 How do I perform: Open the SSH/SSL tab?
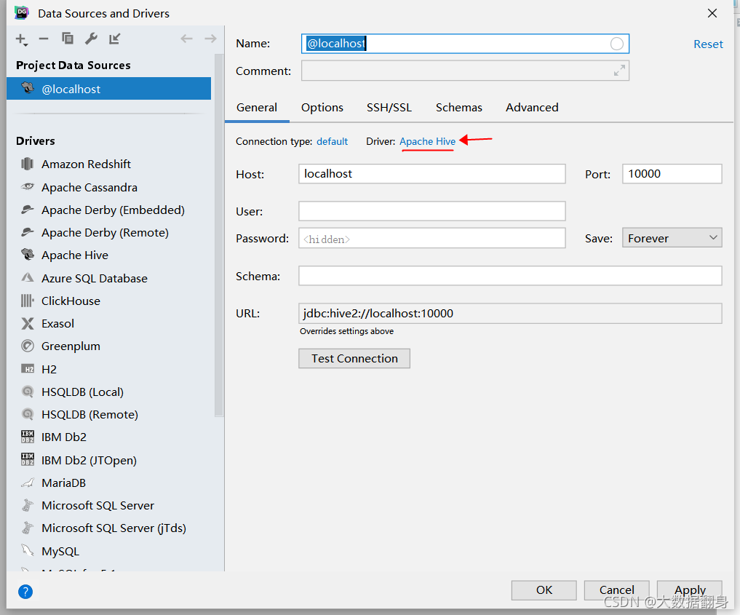point(389,108)
